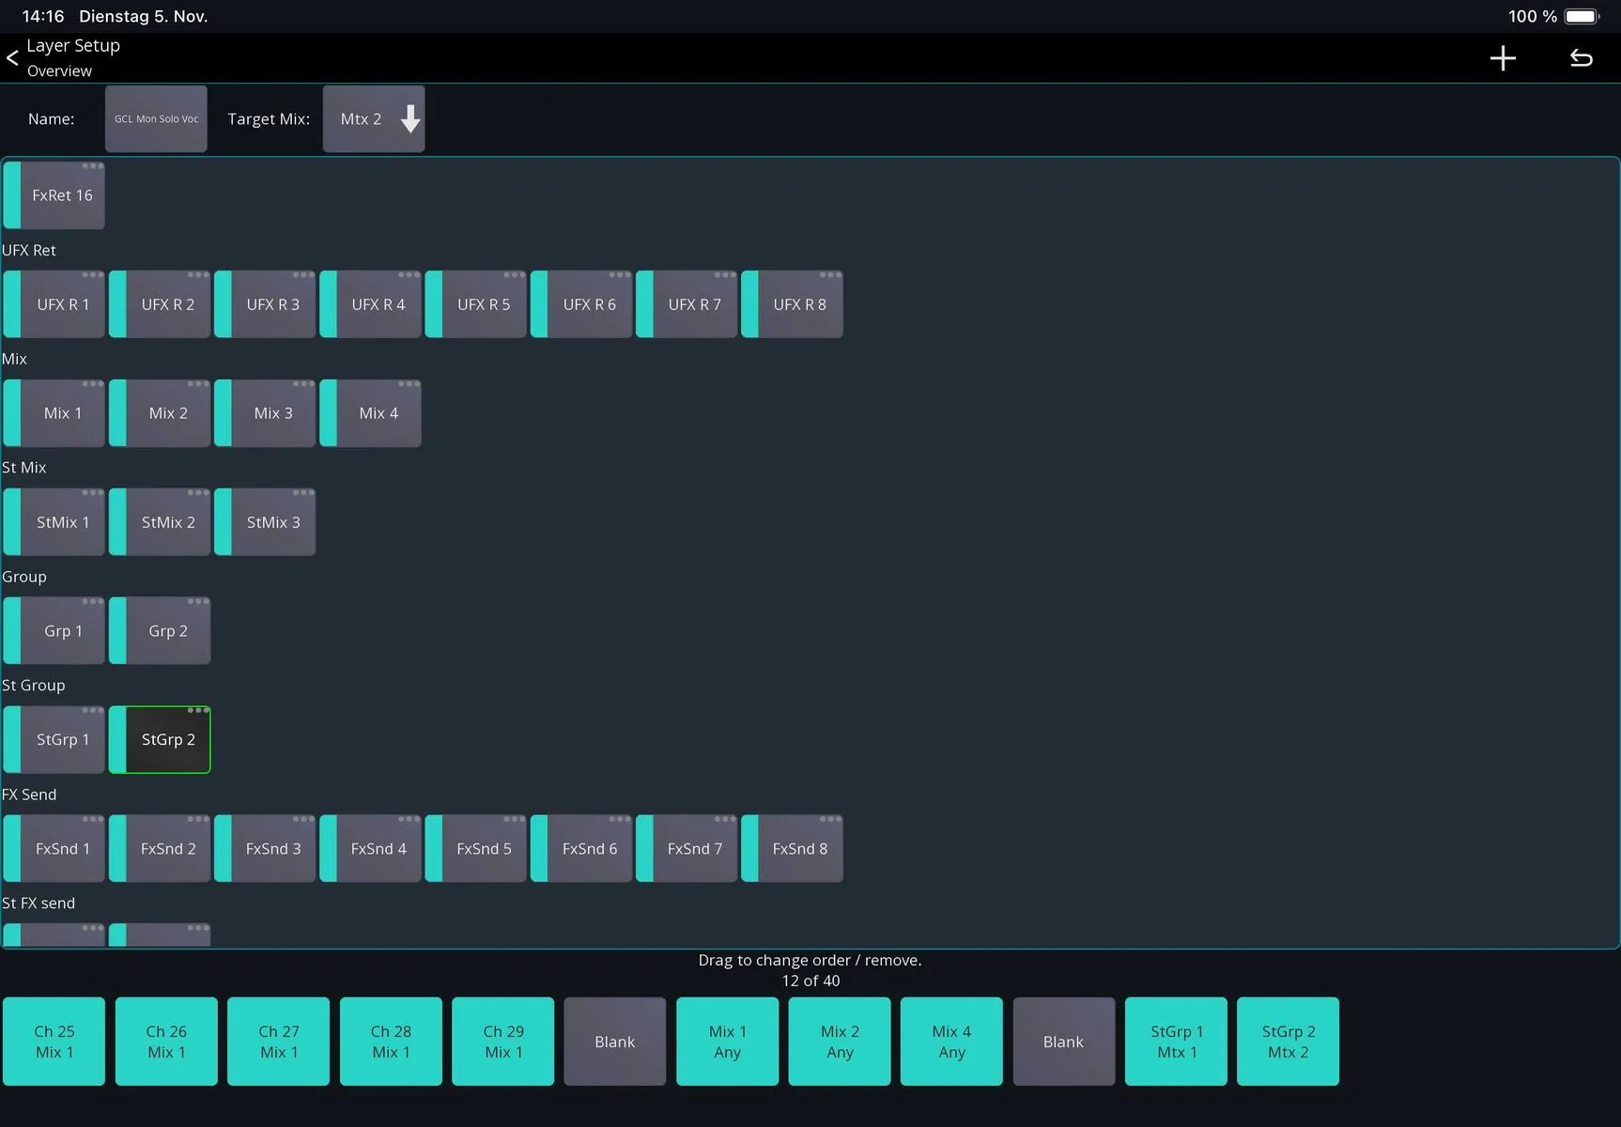Open the three-dot options on UFX R 8
This screenshot has height=1127, width=1621.
(x=830, y=275)
